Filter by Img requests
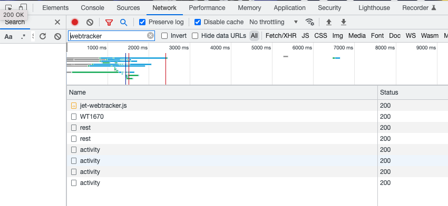This screenshot has height=206, width=448. click(x=338, y=36)
